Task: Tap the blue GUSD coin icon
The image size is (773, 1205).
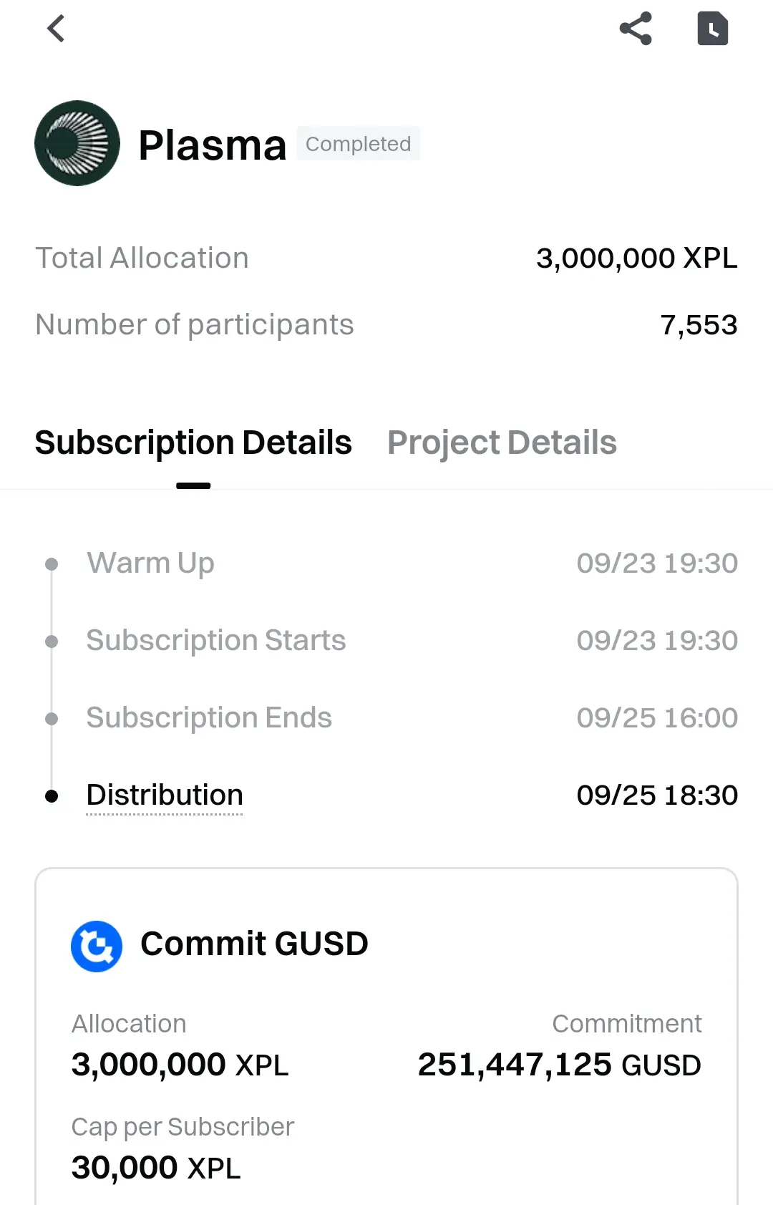Action: click(x=97, y=946)
